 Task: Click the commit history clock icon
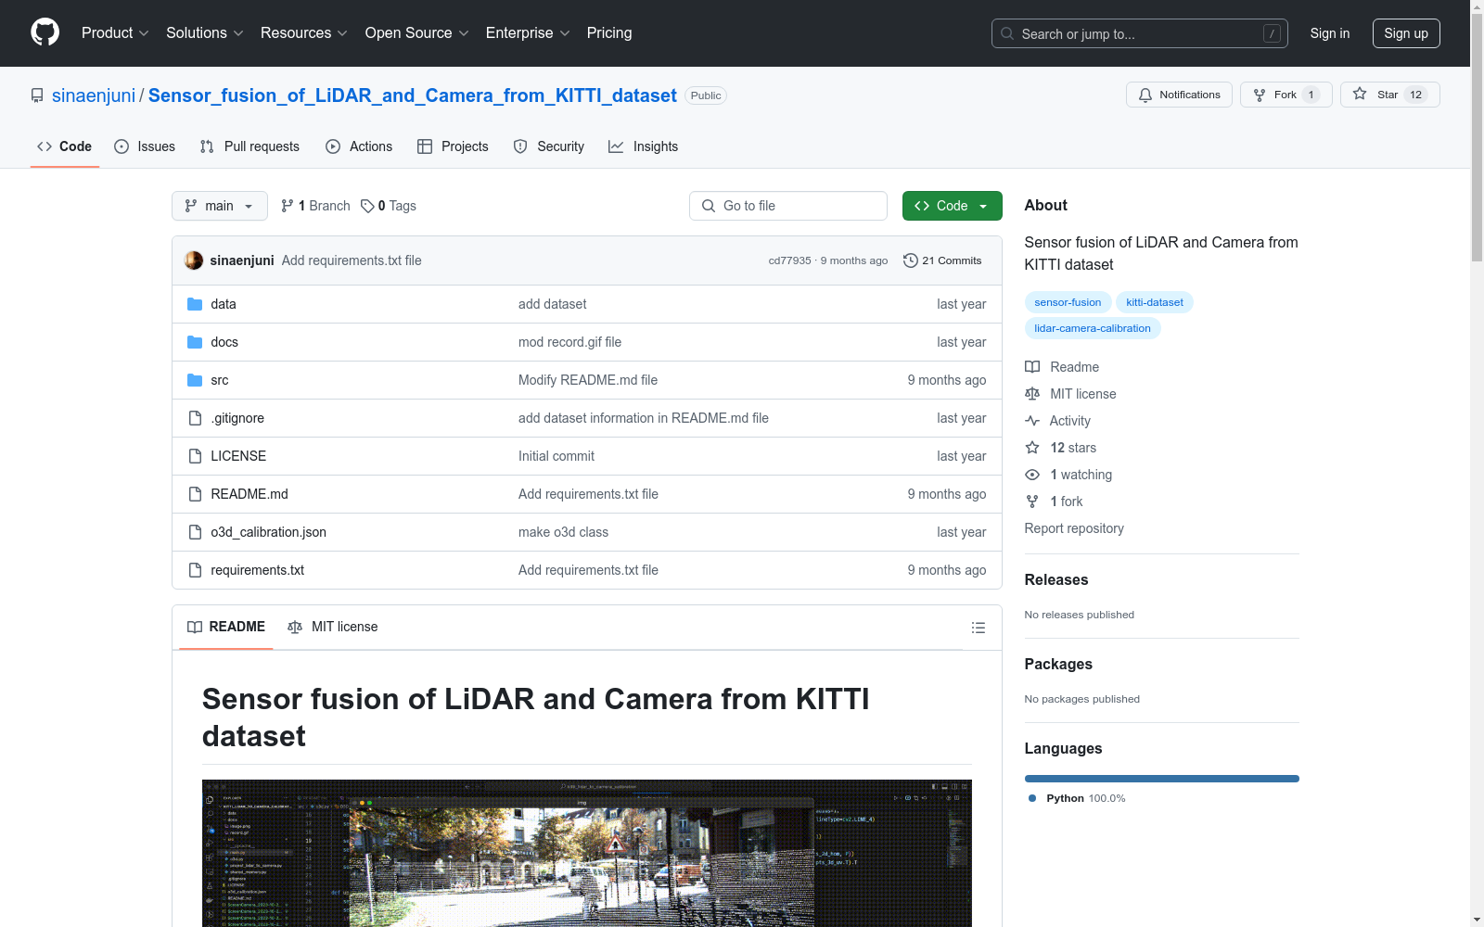coord(911,260)
